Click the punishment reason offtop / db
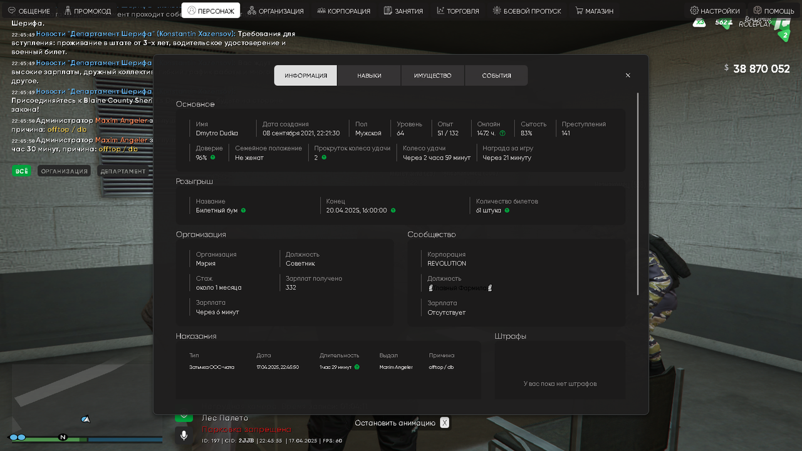 (441, 367)
